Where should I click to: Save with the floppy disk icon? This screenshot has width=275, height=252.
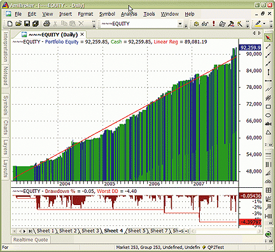point(27,23)
